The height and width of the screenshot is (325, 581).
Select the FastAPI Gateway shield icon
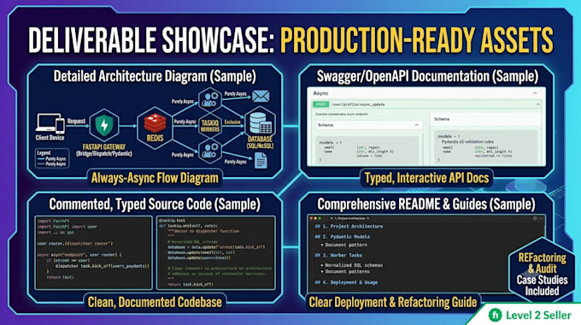point(104,126)
